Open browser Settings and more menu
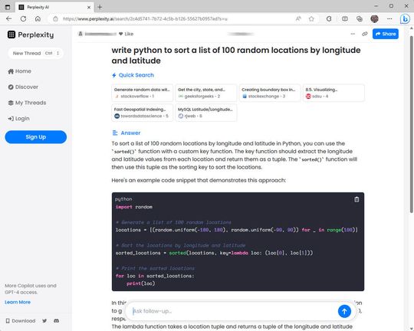Image resolution: width=414 pixels, height=331 pixels. [389, 18]
